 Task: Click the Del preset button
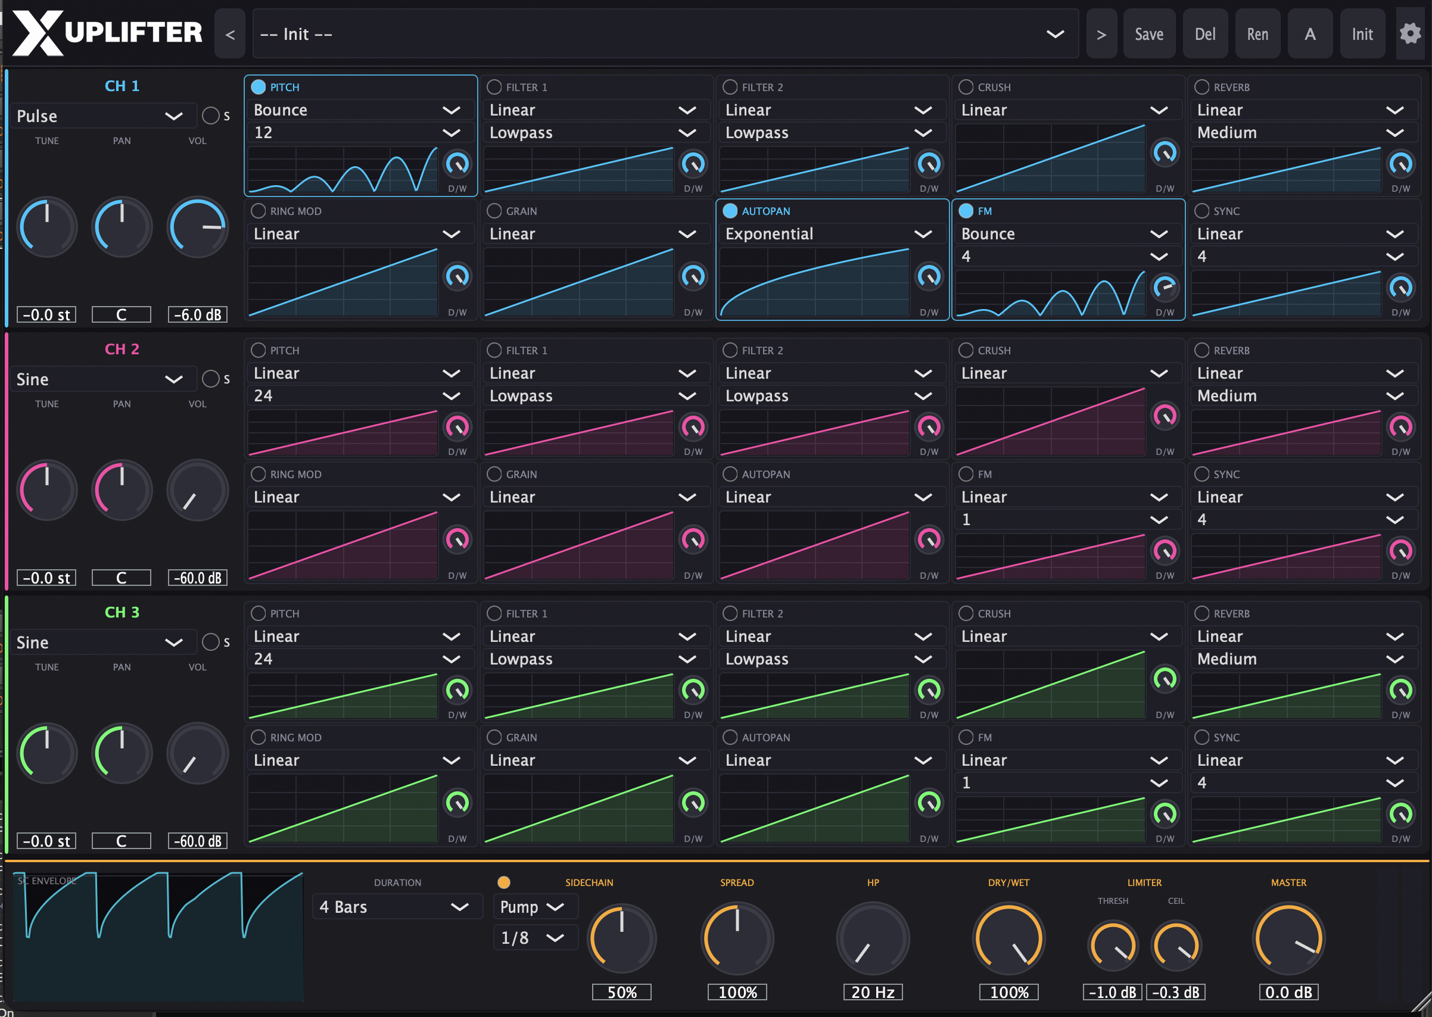[1205, 34]
